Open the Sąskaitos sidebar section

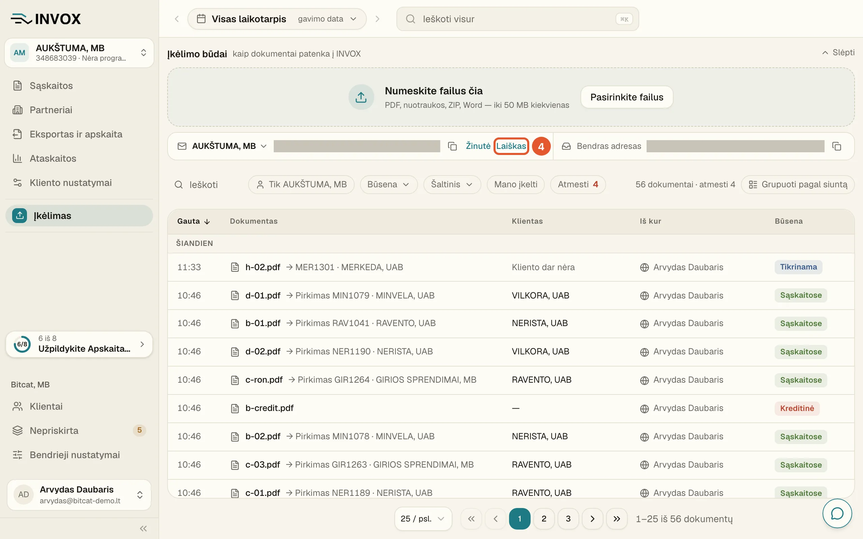[x=79, y=86]
